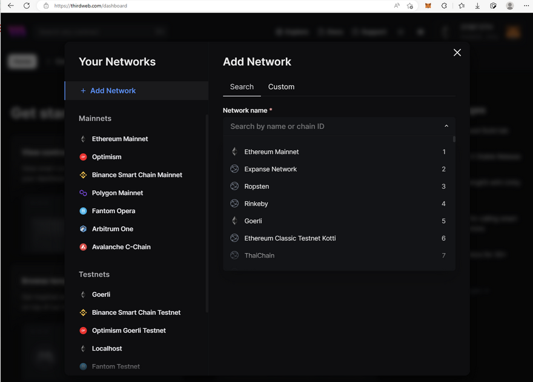
Task: Open the browser extensions puzzle icon
Action: point(444,6)
